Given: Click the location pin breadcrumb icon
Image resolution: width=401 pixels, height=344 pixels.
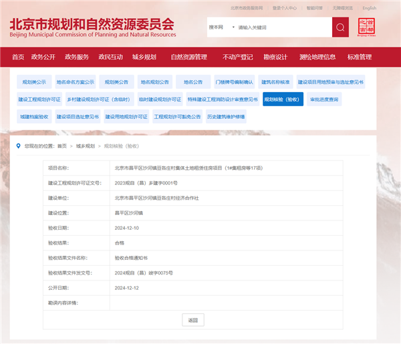Looking at the screenshot, I should [18, 146].
